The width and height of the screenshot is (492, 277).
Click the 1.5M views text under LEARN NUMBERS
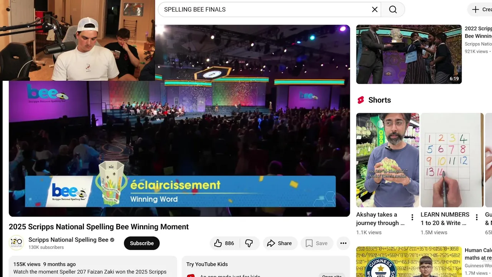(434, 232)
